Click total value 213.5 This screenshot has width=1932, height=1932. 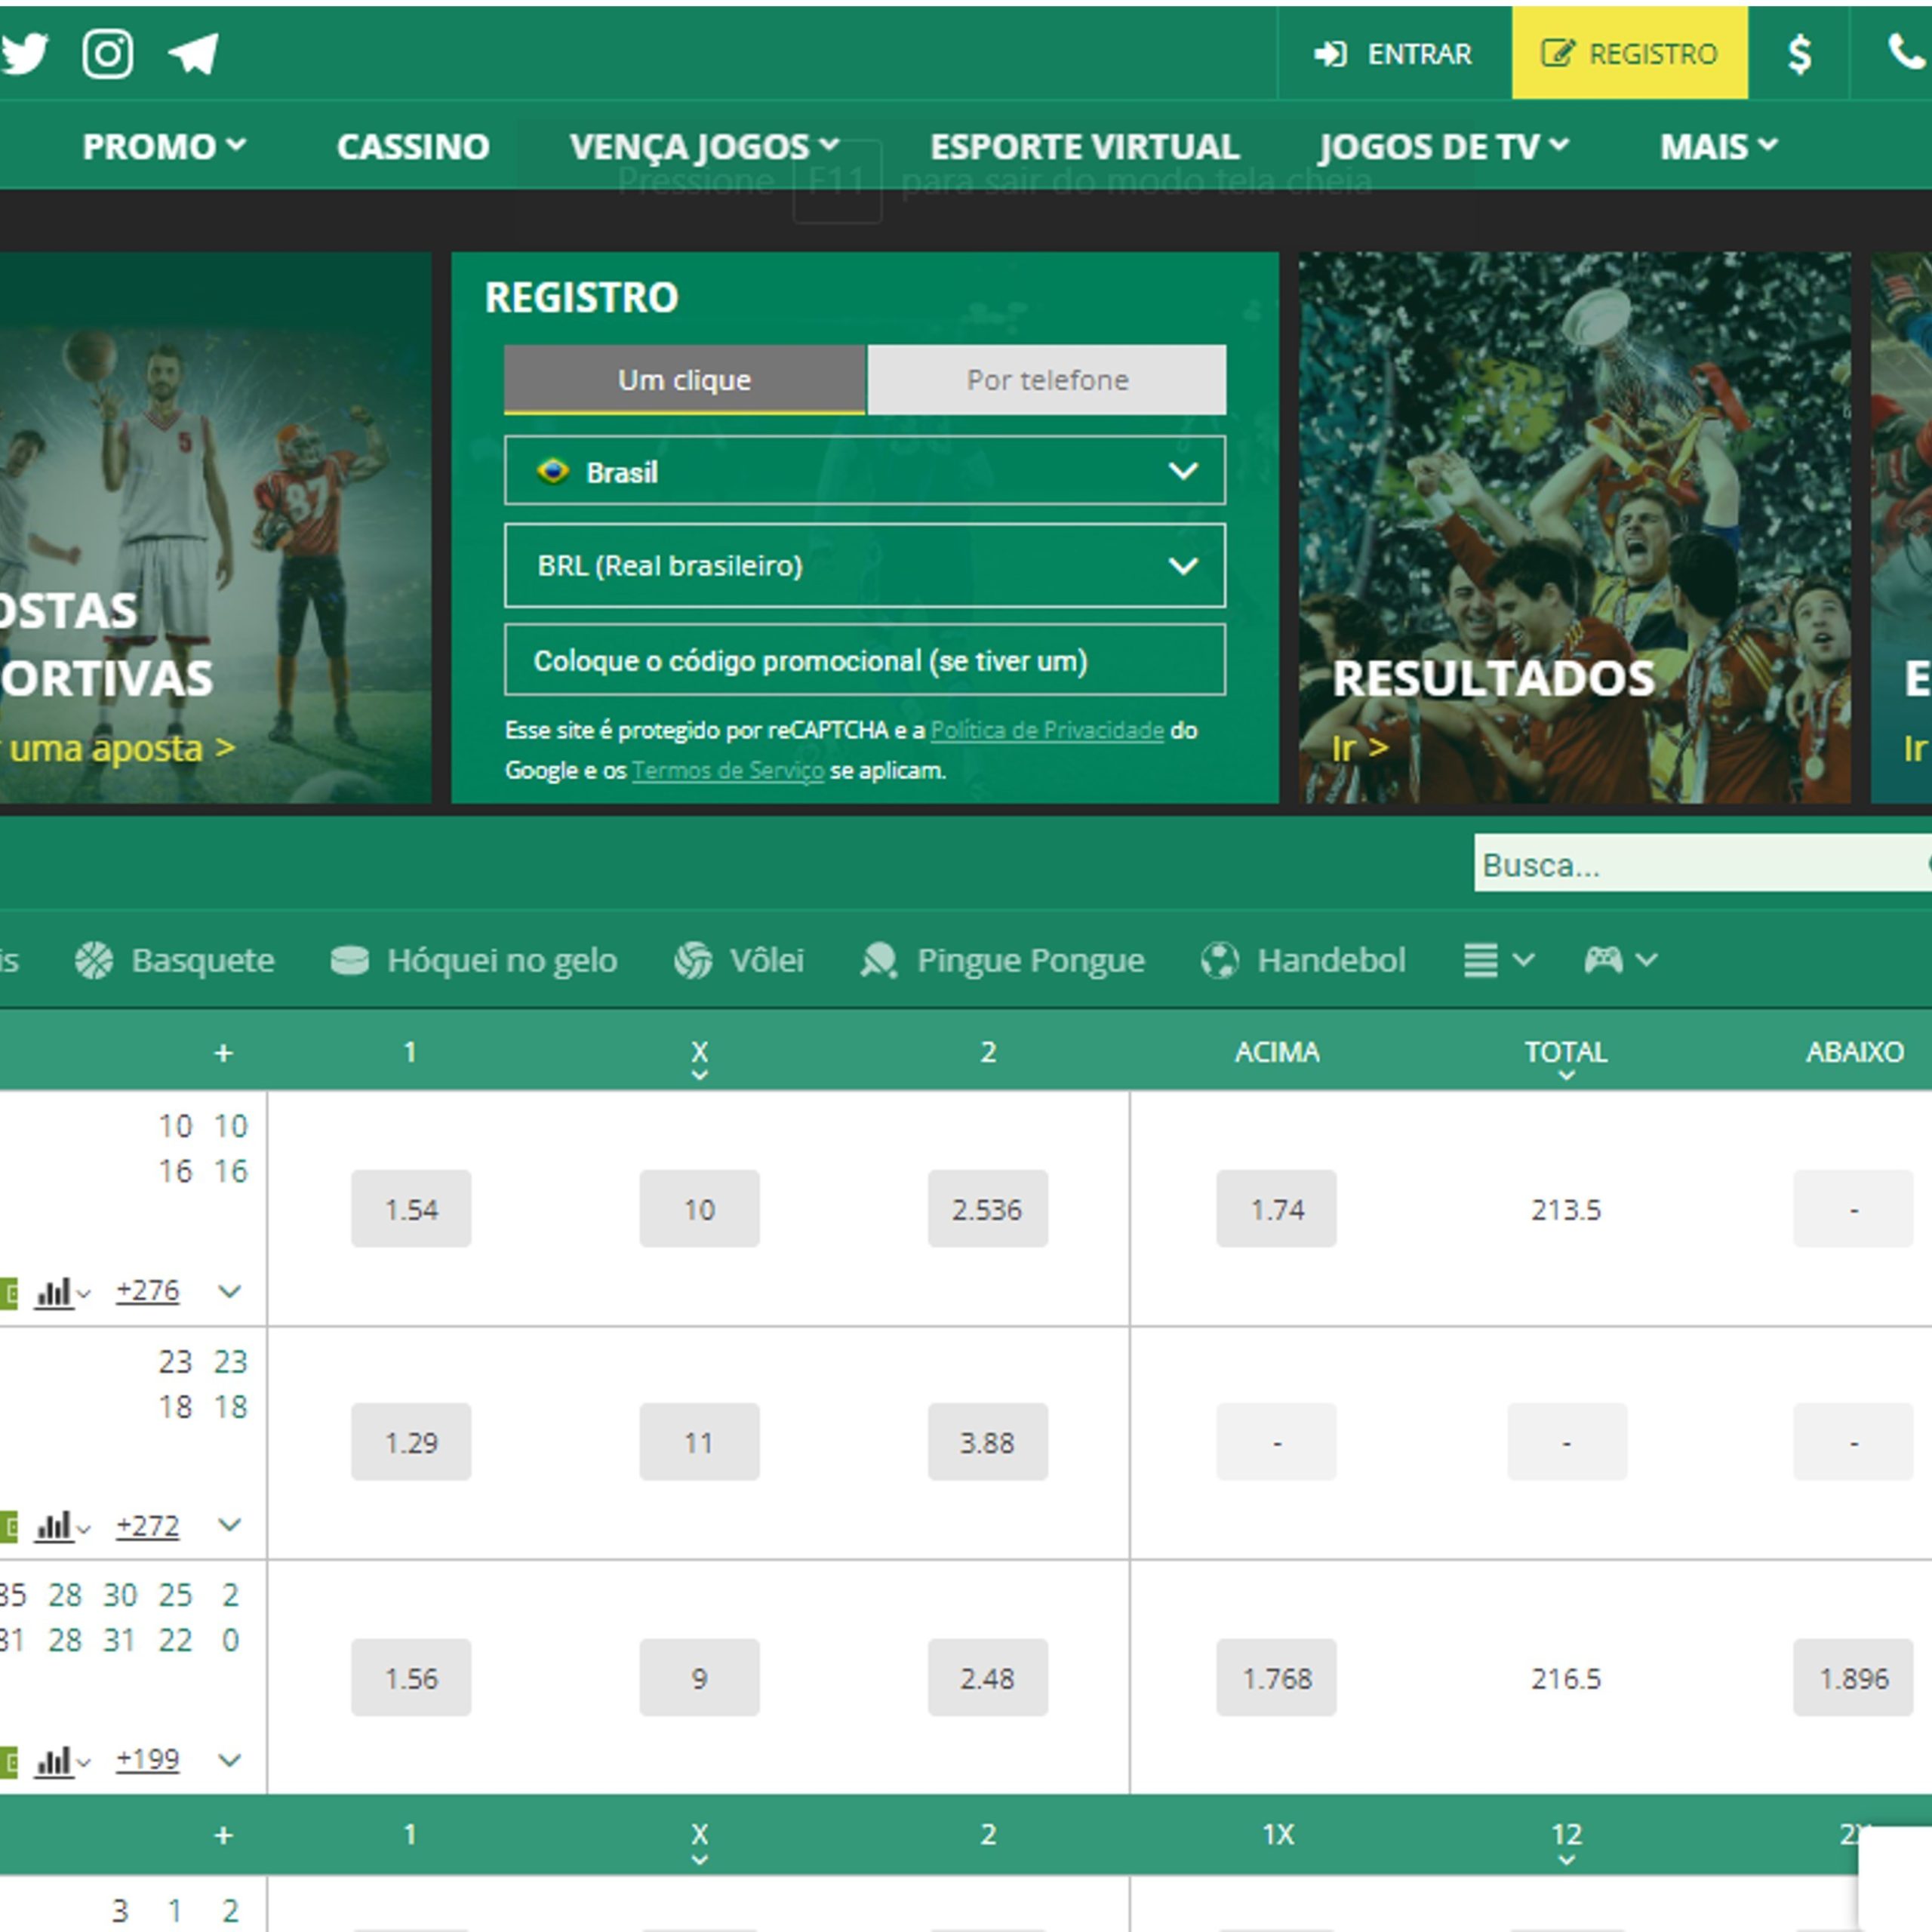[1566, 1209]
